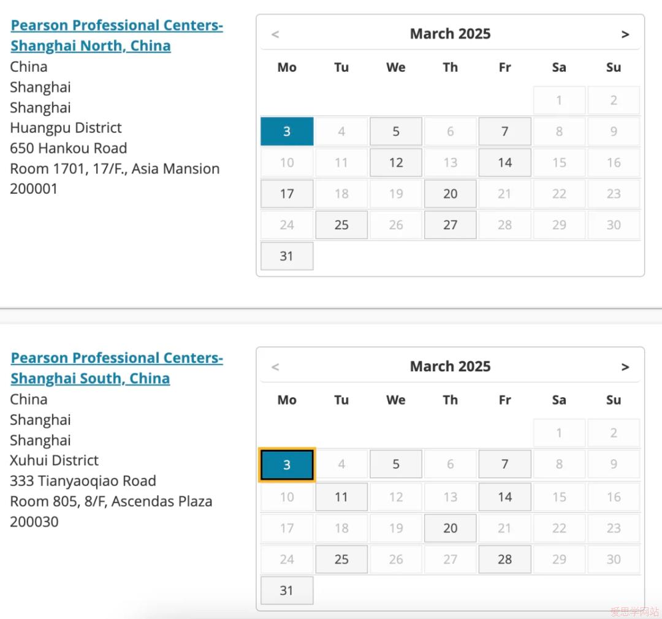Select March 5 in Shanghai North calendar

396,131
